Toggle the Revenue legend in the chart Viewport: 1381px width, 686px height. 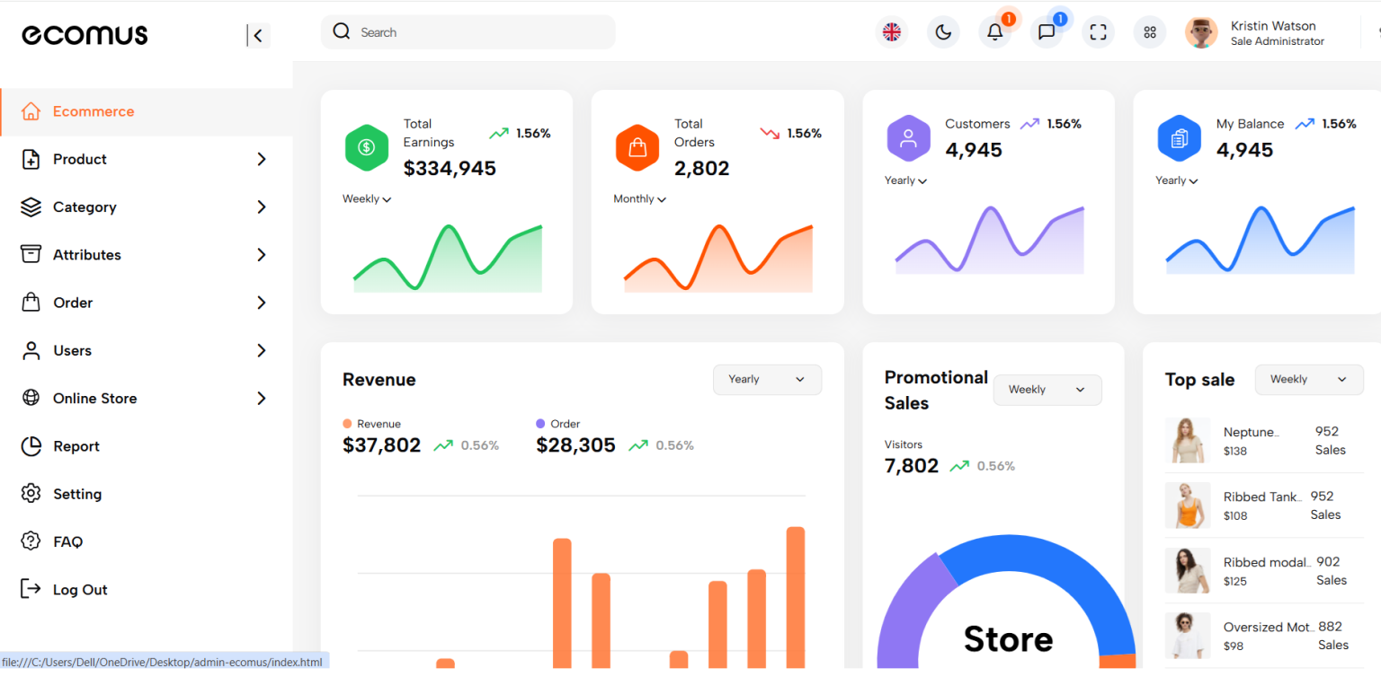[x=372, y=423]
